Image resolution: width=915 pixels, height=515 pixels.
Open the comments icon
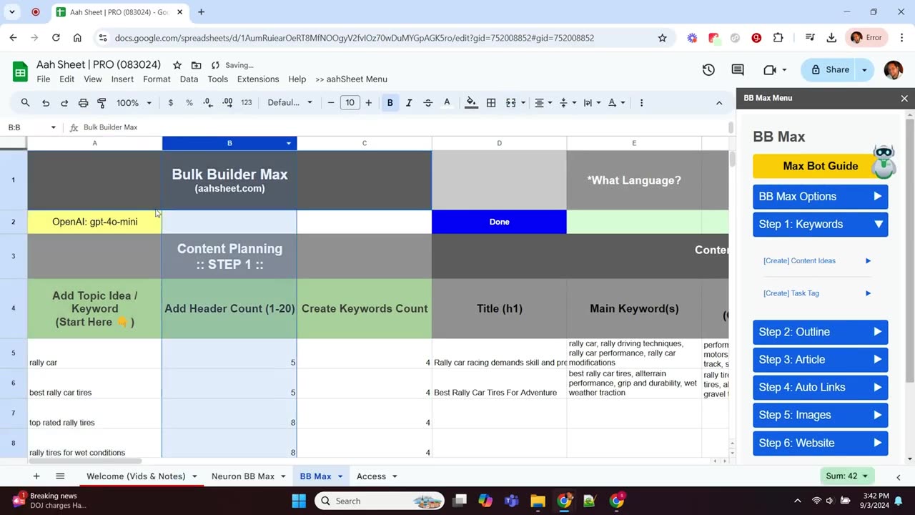[738, 69]
